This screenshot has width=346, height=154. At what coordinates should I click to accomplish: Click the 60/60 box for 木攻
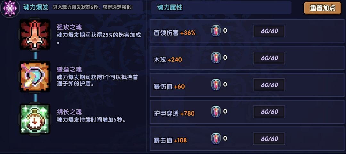(269, 58)
